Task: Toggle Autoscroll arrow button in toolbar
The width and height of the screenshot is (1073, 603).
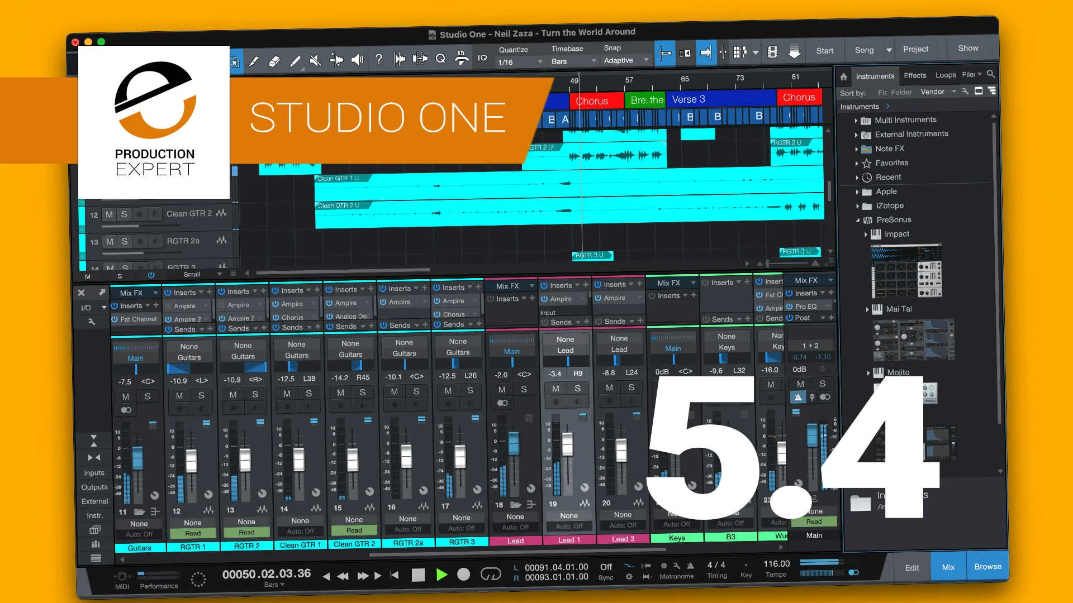Action: [x=706, y=53]
